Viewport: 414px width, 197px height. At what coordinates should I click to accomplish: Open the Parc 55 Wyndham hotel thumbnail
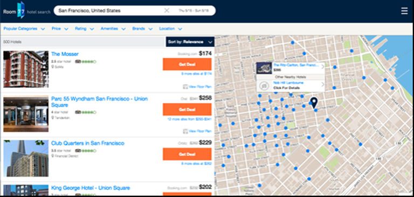(26, 114)
